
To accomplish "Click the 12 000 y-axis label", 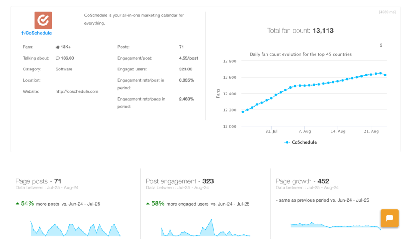I will pyautogui.click(x=230, y=126).
